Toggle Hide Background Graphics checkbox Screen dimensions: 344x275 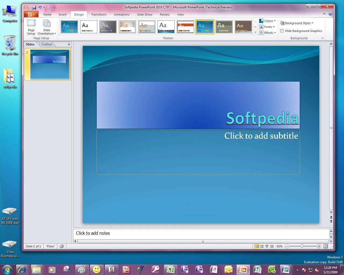point(282,31)
